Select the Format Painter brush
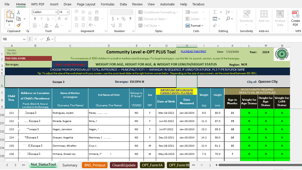Image resolution: width=302 pixels, height=170 pixels. pyautogui.click(x=18, y=25)
